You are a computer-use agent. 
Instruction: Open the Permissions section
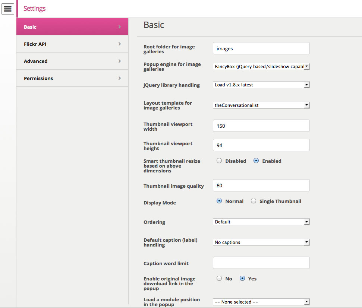pos(72,78)
